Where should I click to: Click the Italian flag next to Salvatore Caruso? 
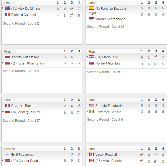(x=92, y=111)
